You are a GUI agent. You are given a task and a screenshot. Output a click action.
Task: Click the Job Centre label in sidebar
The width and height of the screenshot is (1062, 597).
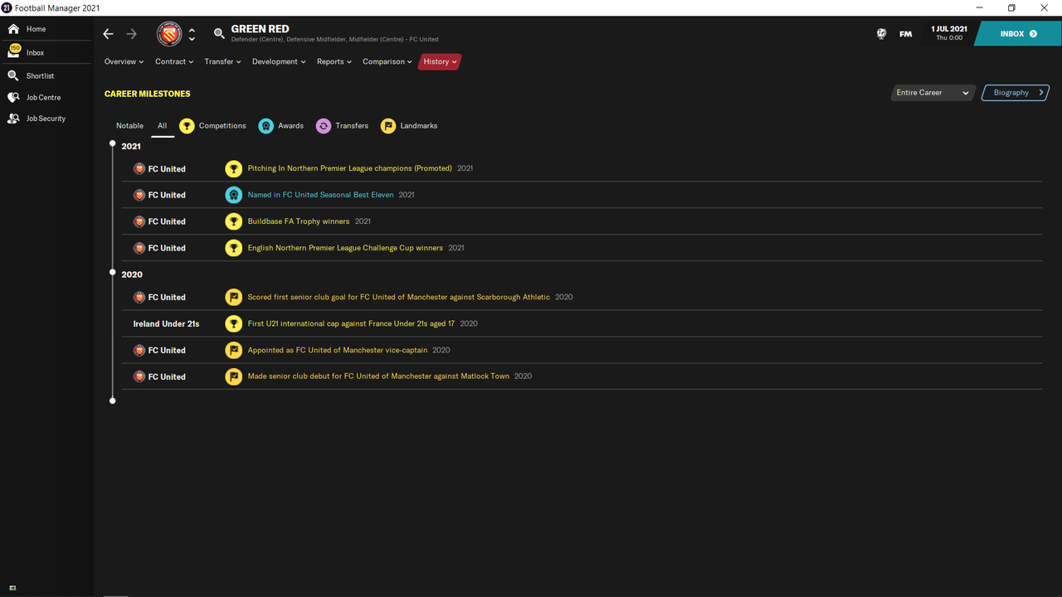pos(43,97)
